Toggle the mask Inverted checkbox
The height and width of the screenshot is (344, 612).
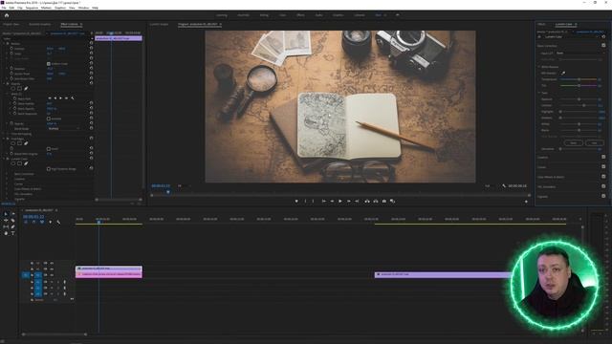tap(49, 118)
